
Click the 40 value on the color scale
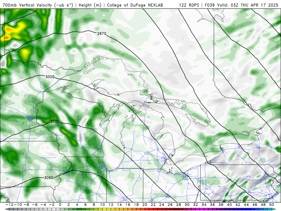pos(229,205)
